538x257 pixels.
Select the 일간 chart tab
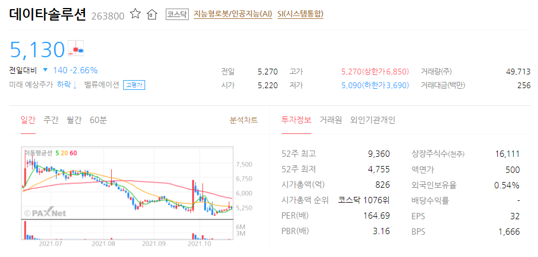28,120
